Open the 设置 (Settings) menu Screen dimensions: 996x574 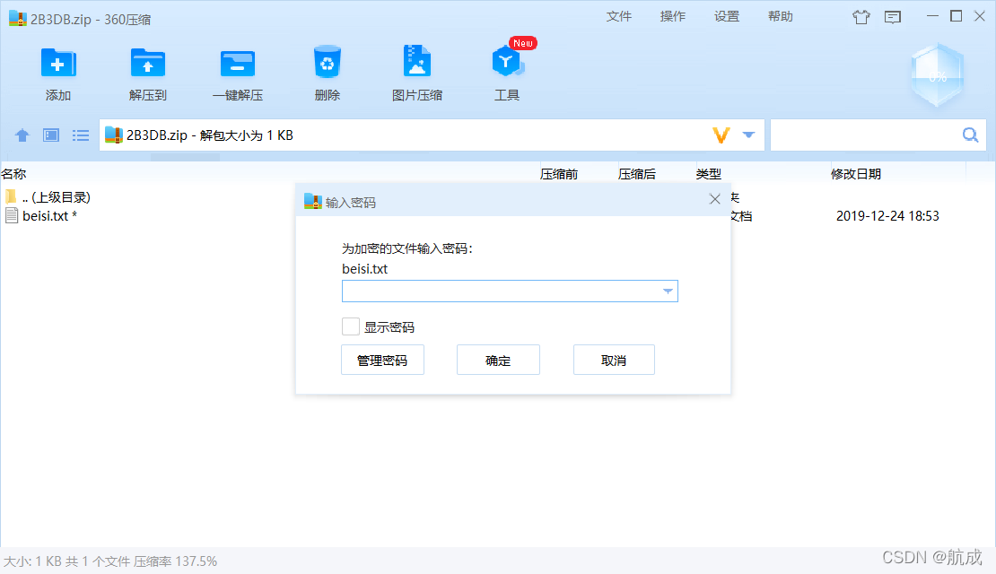(x=727, y=16)
